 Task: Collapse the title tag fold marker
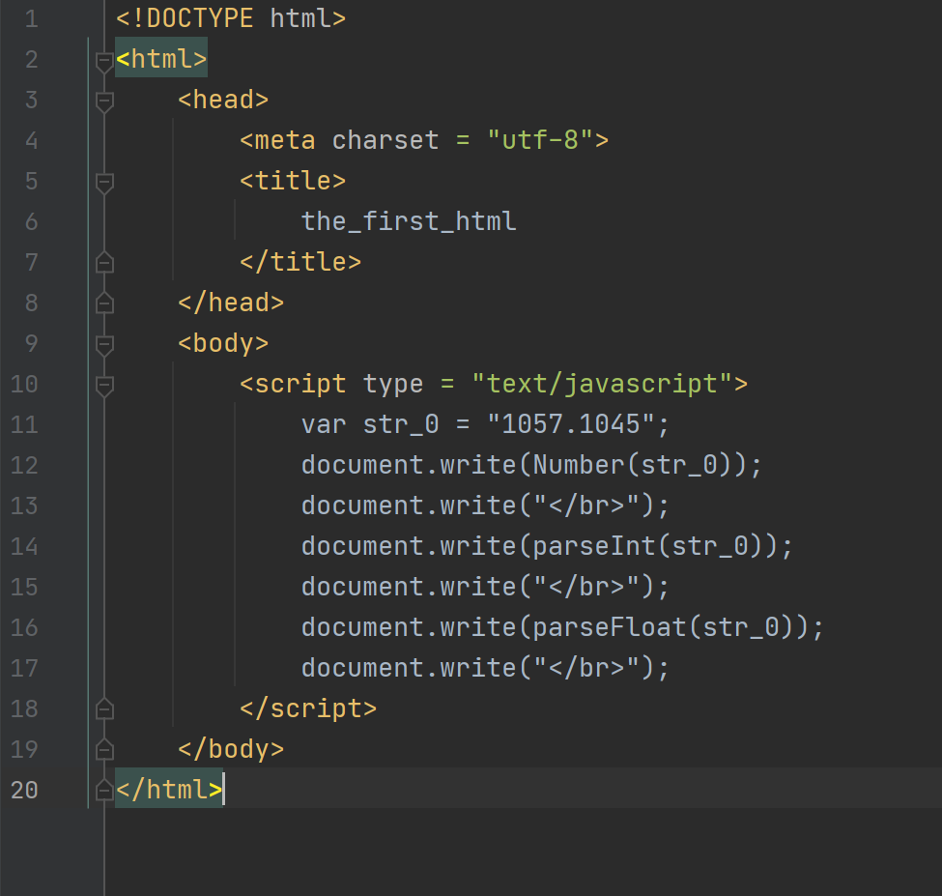coord(104,182)
